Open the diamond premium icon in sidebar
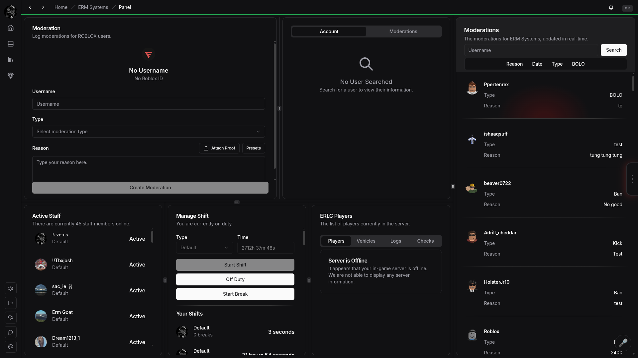 11,76
